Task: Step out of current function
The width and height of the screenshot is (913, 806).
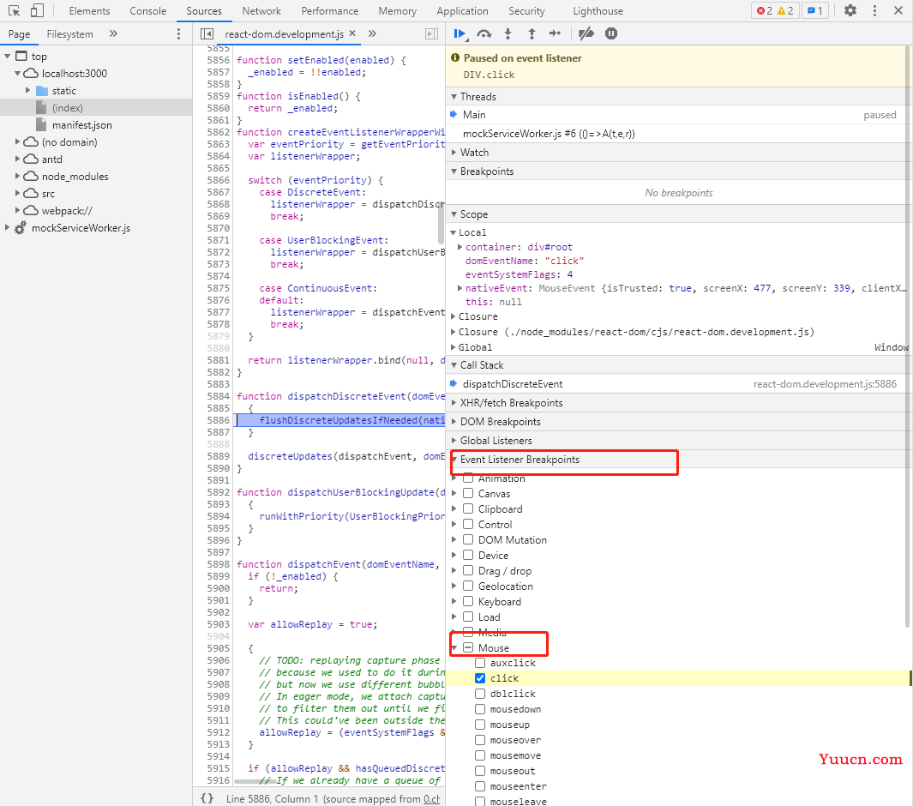Action: coord(532,33)
